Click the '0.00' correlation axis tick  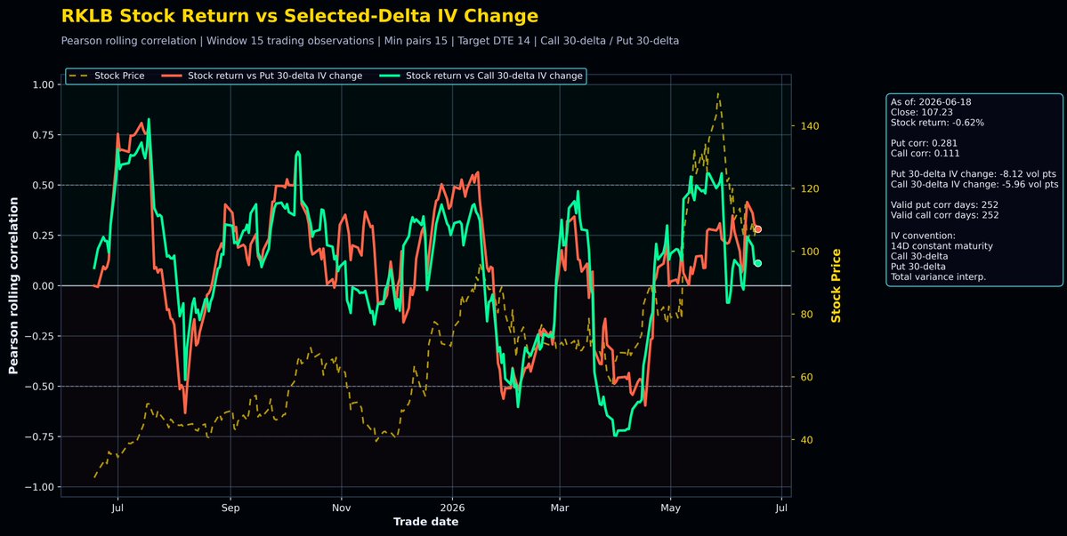click(43, 285)
